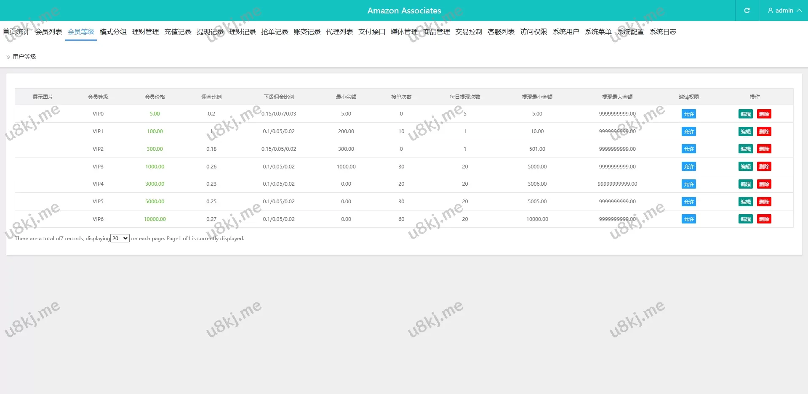
Task: Open the 首页统计 tab
Action: point(16,32)
